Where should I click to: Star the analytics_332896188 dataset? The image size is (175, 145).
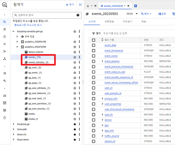(75, 42)
